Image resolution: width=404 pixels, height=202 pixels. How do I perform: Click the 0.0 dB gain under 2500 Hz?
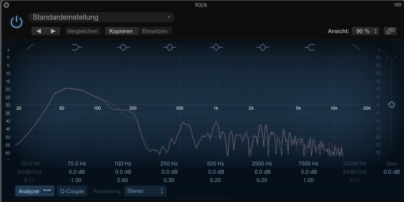(x=262, y=172)
